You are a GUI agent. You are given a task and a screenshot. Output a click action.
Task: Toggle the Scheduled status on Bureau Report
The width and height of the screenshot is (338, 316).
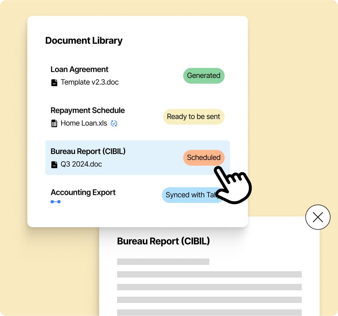[x=204, y=158]
